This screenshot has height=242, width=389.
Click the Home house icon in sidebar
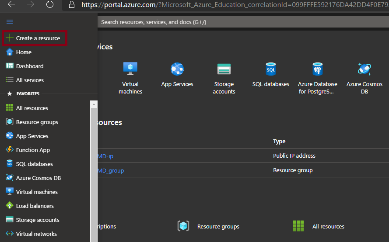point(10,52)
